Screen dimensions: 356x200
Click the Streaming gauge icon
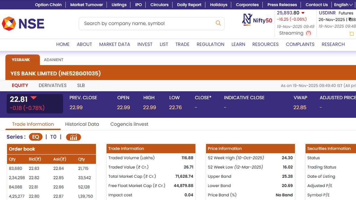309,33
